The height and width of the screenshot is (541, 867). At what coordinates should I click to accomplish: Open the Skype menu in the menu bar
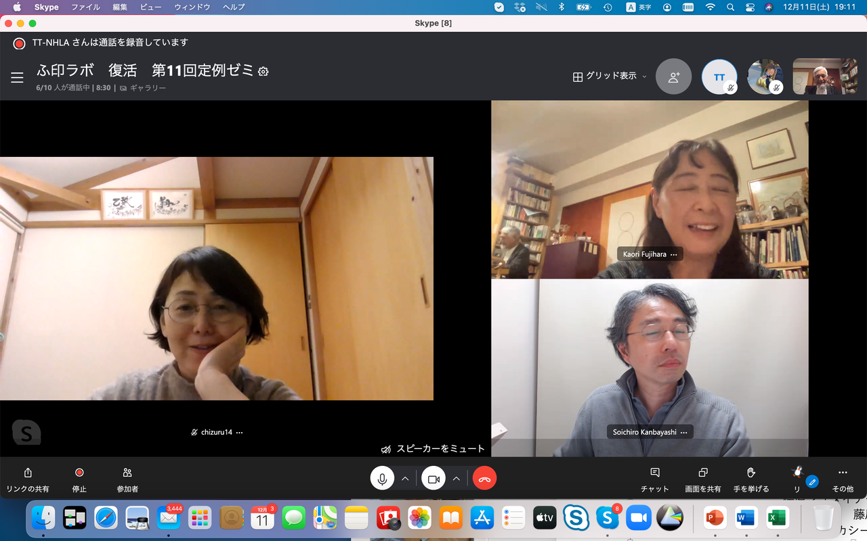pos(47,7)
